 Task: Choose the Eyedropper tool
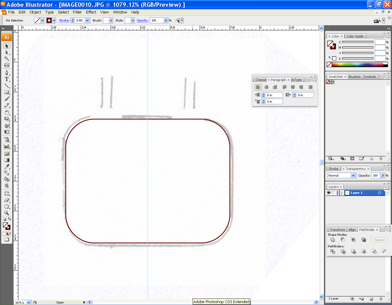click(x=6, y=166)
